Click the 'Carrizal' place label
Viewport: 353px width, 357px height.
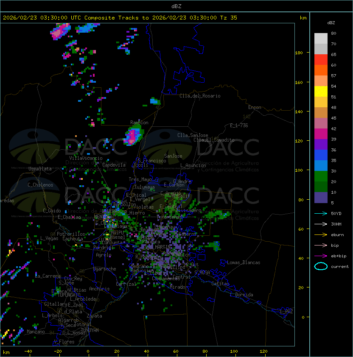coord(126,284)
